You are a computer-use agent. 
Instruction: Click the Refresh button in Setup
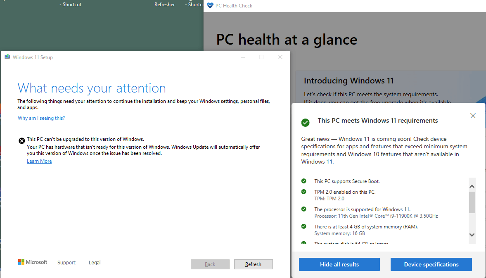coord(253,264)
